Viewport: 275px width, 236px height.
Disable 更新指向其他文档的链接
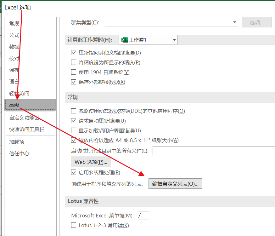click(x=73, y=53)
